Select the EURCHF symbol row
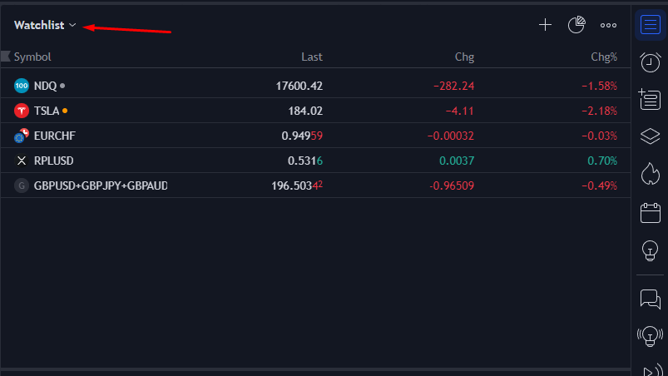Viewport: 668px width, 376px height. pyautogui.click(x=315, y=136)
